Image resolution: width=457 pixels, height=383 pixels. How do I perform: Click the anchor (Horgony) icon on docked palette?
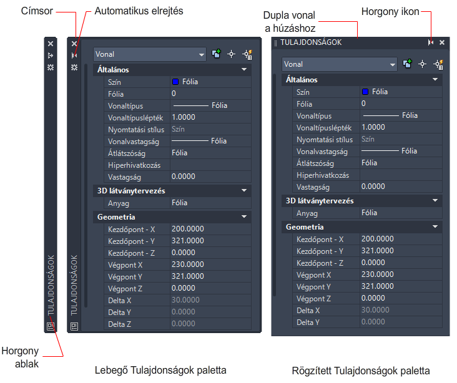pos(431,42)
